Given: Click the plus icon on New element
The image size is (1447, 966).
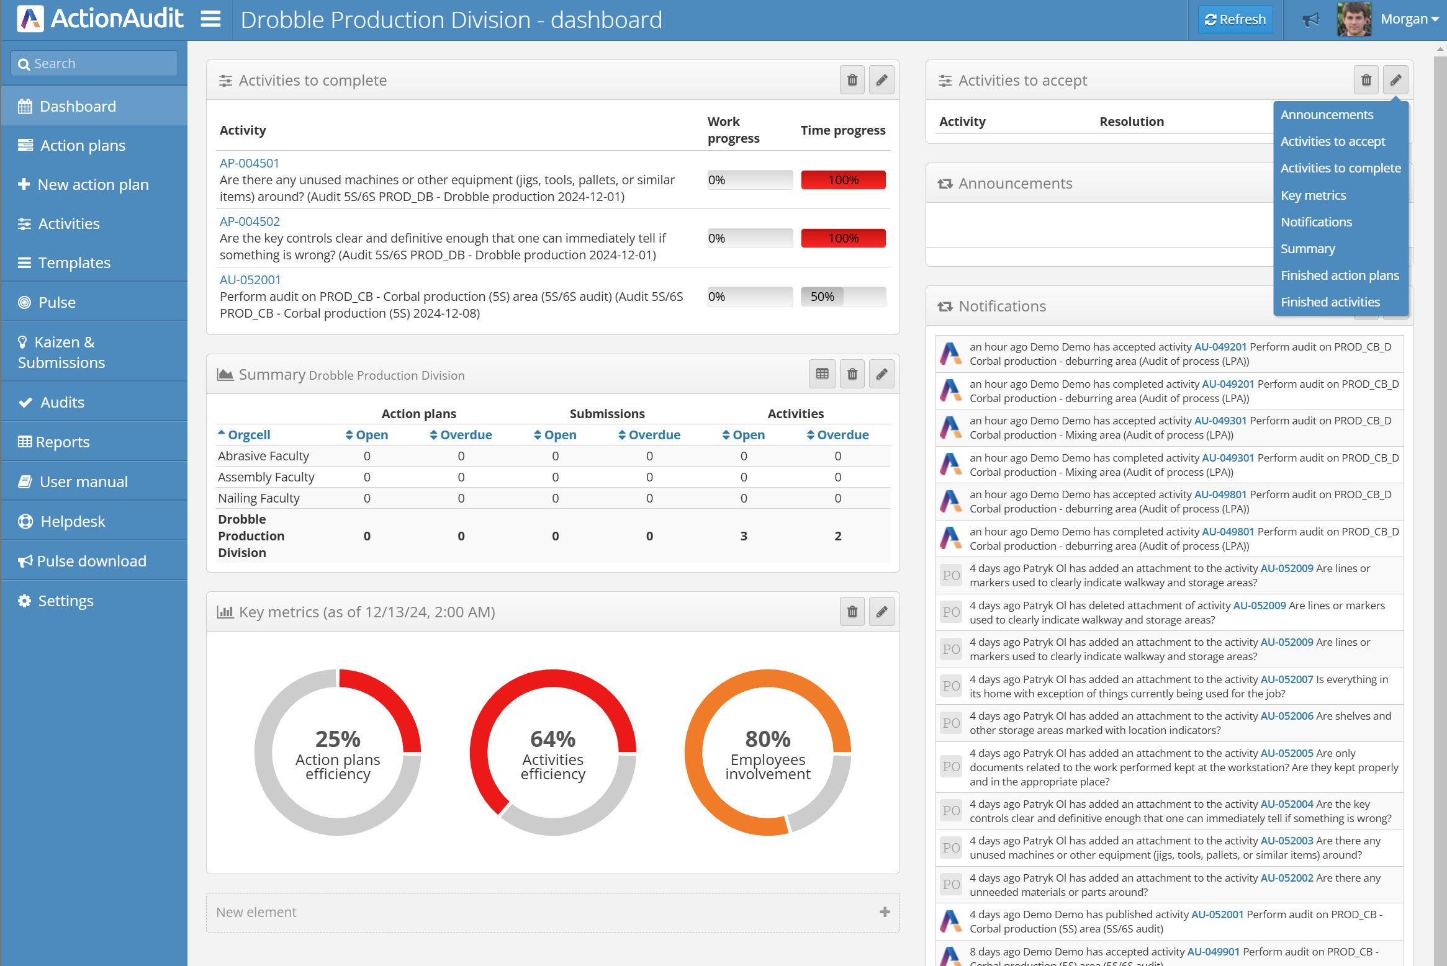Looking at the screenshot, I should pos(885,912).
